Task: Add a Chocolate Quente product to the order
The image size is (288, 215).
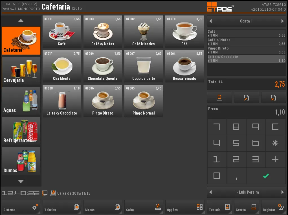Action: [103, 66]
